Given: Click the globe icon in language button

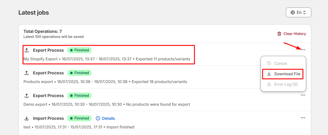Looking at the screenshot, I should pos(293,12).
